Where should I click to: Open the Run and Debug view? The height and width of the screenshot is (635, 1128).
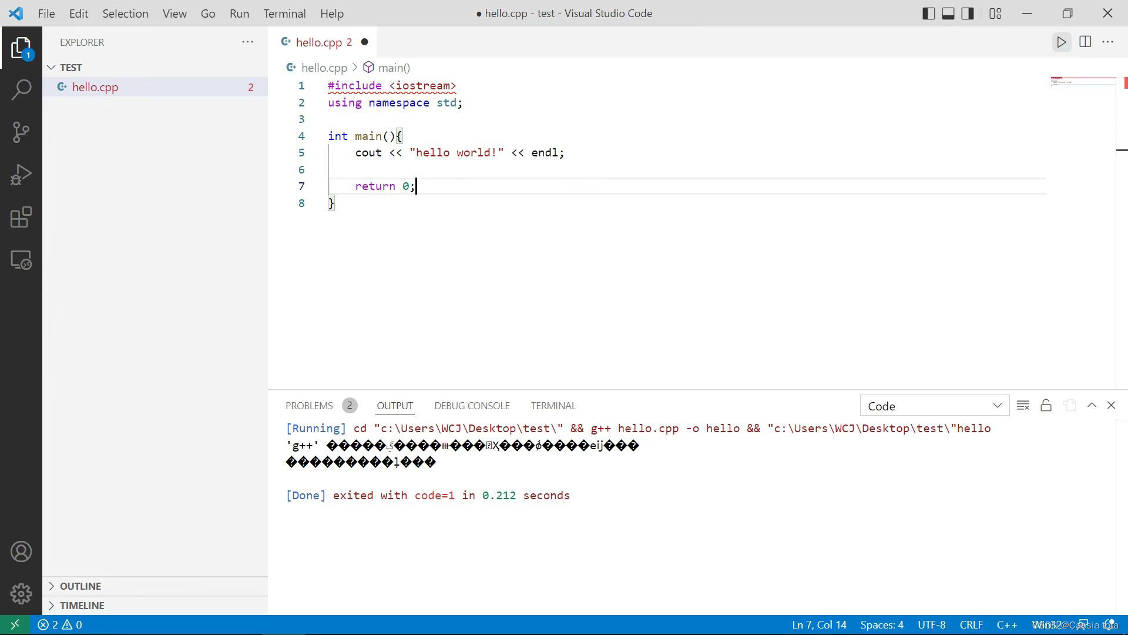point(21,175)
